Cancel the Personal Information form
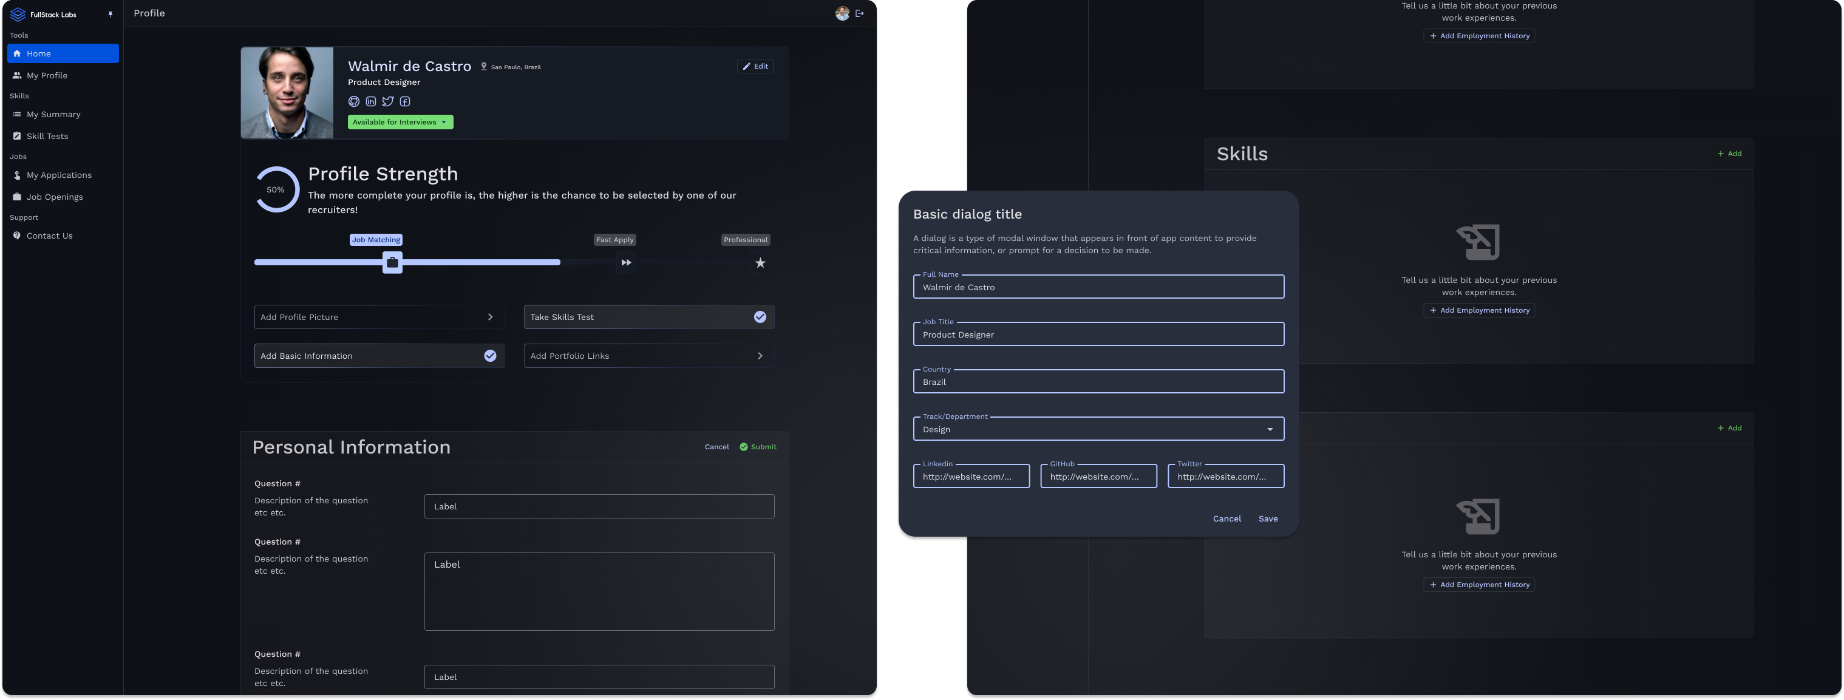The width and height of the screenshot is (1844, 700). (716, 447)
